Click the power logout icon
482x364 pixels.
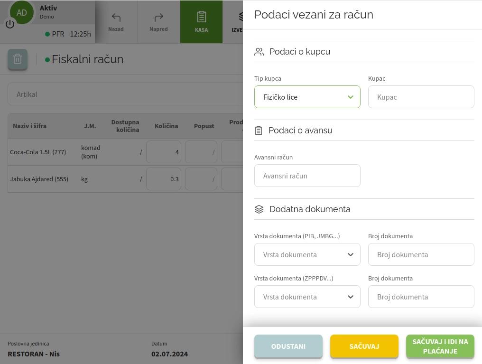[x=10, y=24]
